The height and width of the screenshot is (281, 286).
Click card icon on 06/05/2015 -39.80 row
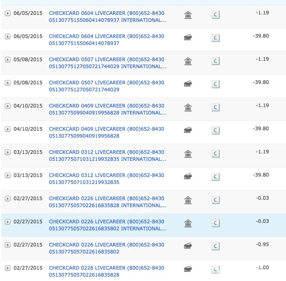tap(188, 37)
